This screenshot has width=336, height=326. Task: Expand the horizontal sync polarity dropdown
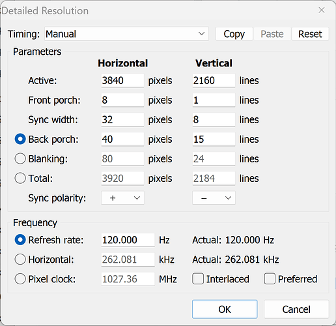122,198
